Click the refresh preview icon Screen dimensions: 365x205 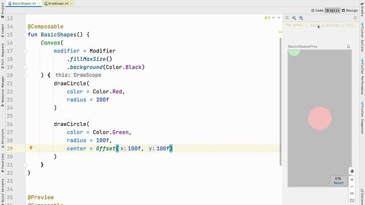click(x=287, y=18)
